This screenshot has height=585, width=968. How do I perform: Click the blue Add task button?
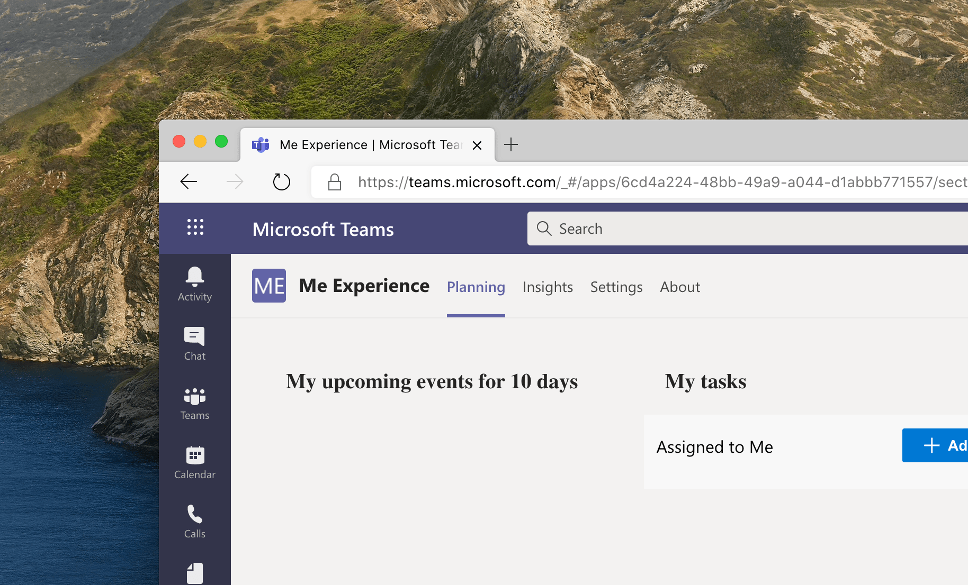click(x=935, y=445)
